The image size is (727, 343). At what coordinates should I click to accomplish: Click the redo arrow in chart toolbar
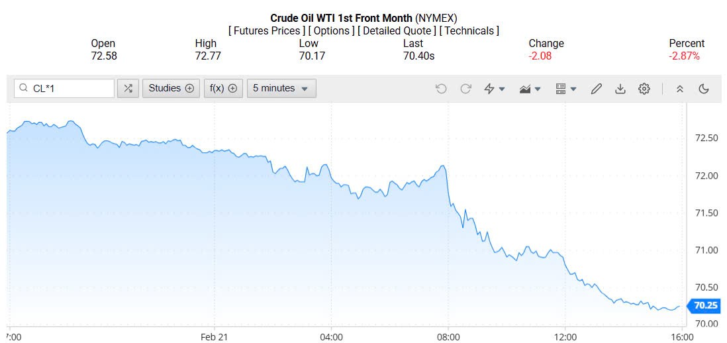point(465,89)
